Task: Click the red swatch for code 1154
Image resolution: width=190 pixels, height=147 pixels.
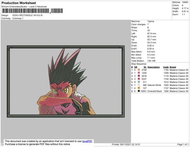Action: pos(139,79)
